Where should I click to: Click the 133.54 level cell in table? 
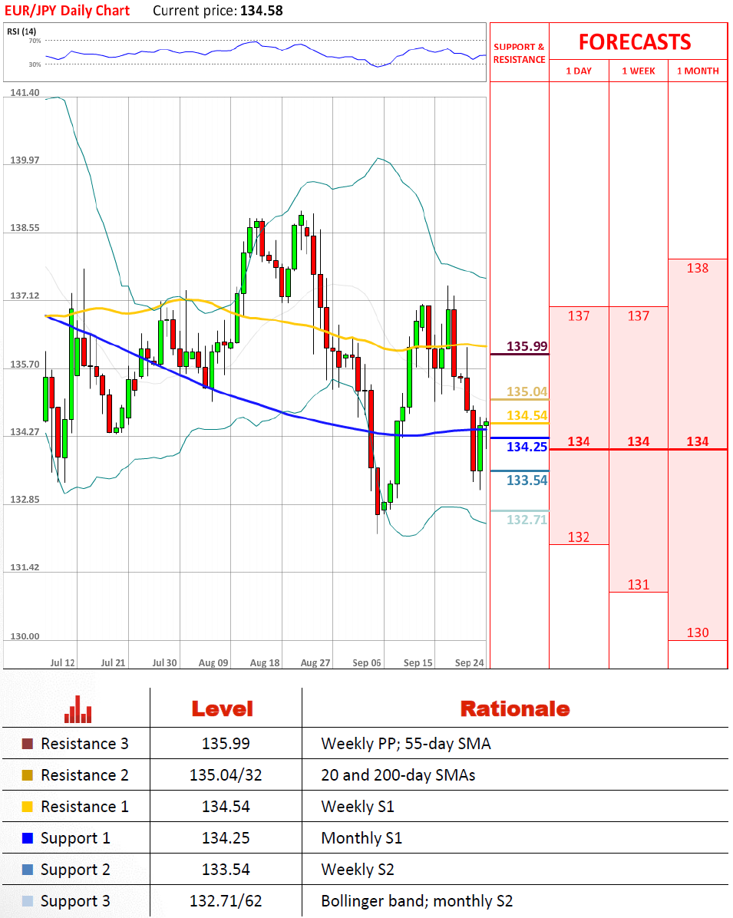pos(226,870)
